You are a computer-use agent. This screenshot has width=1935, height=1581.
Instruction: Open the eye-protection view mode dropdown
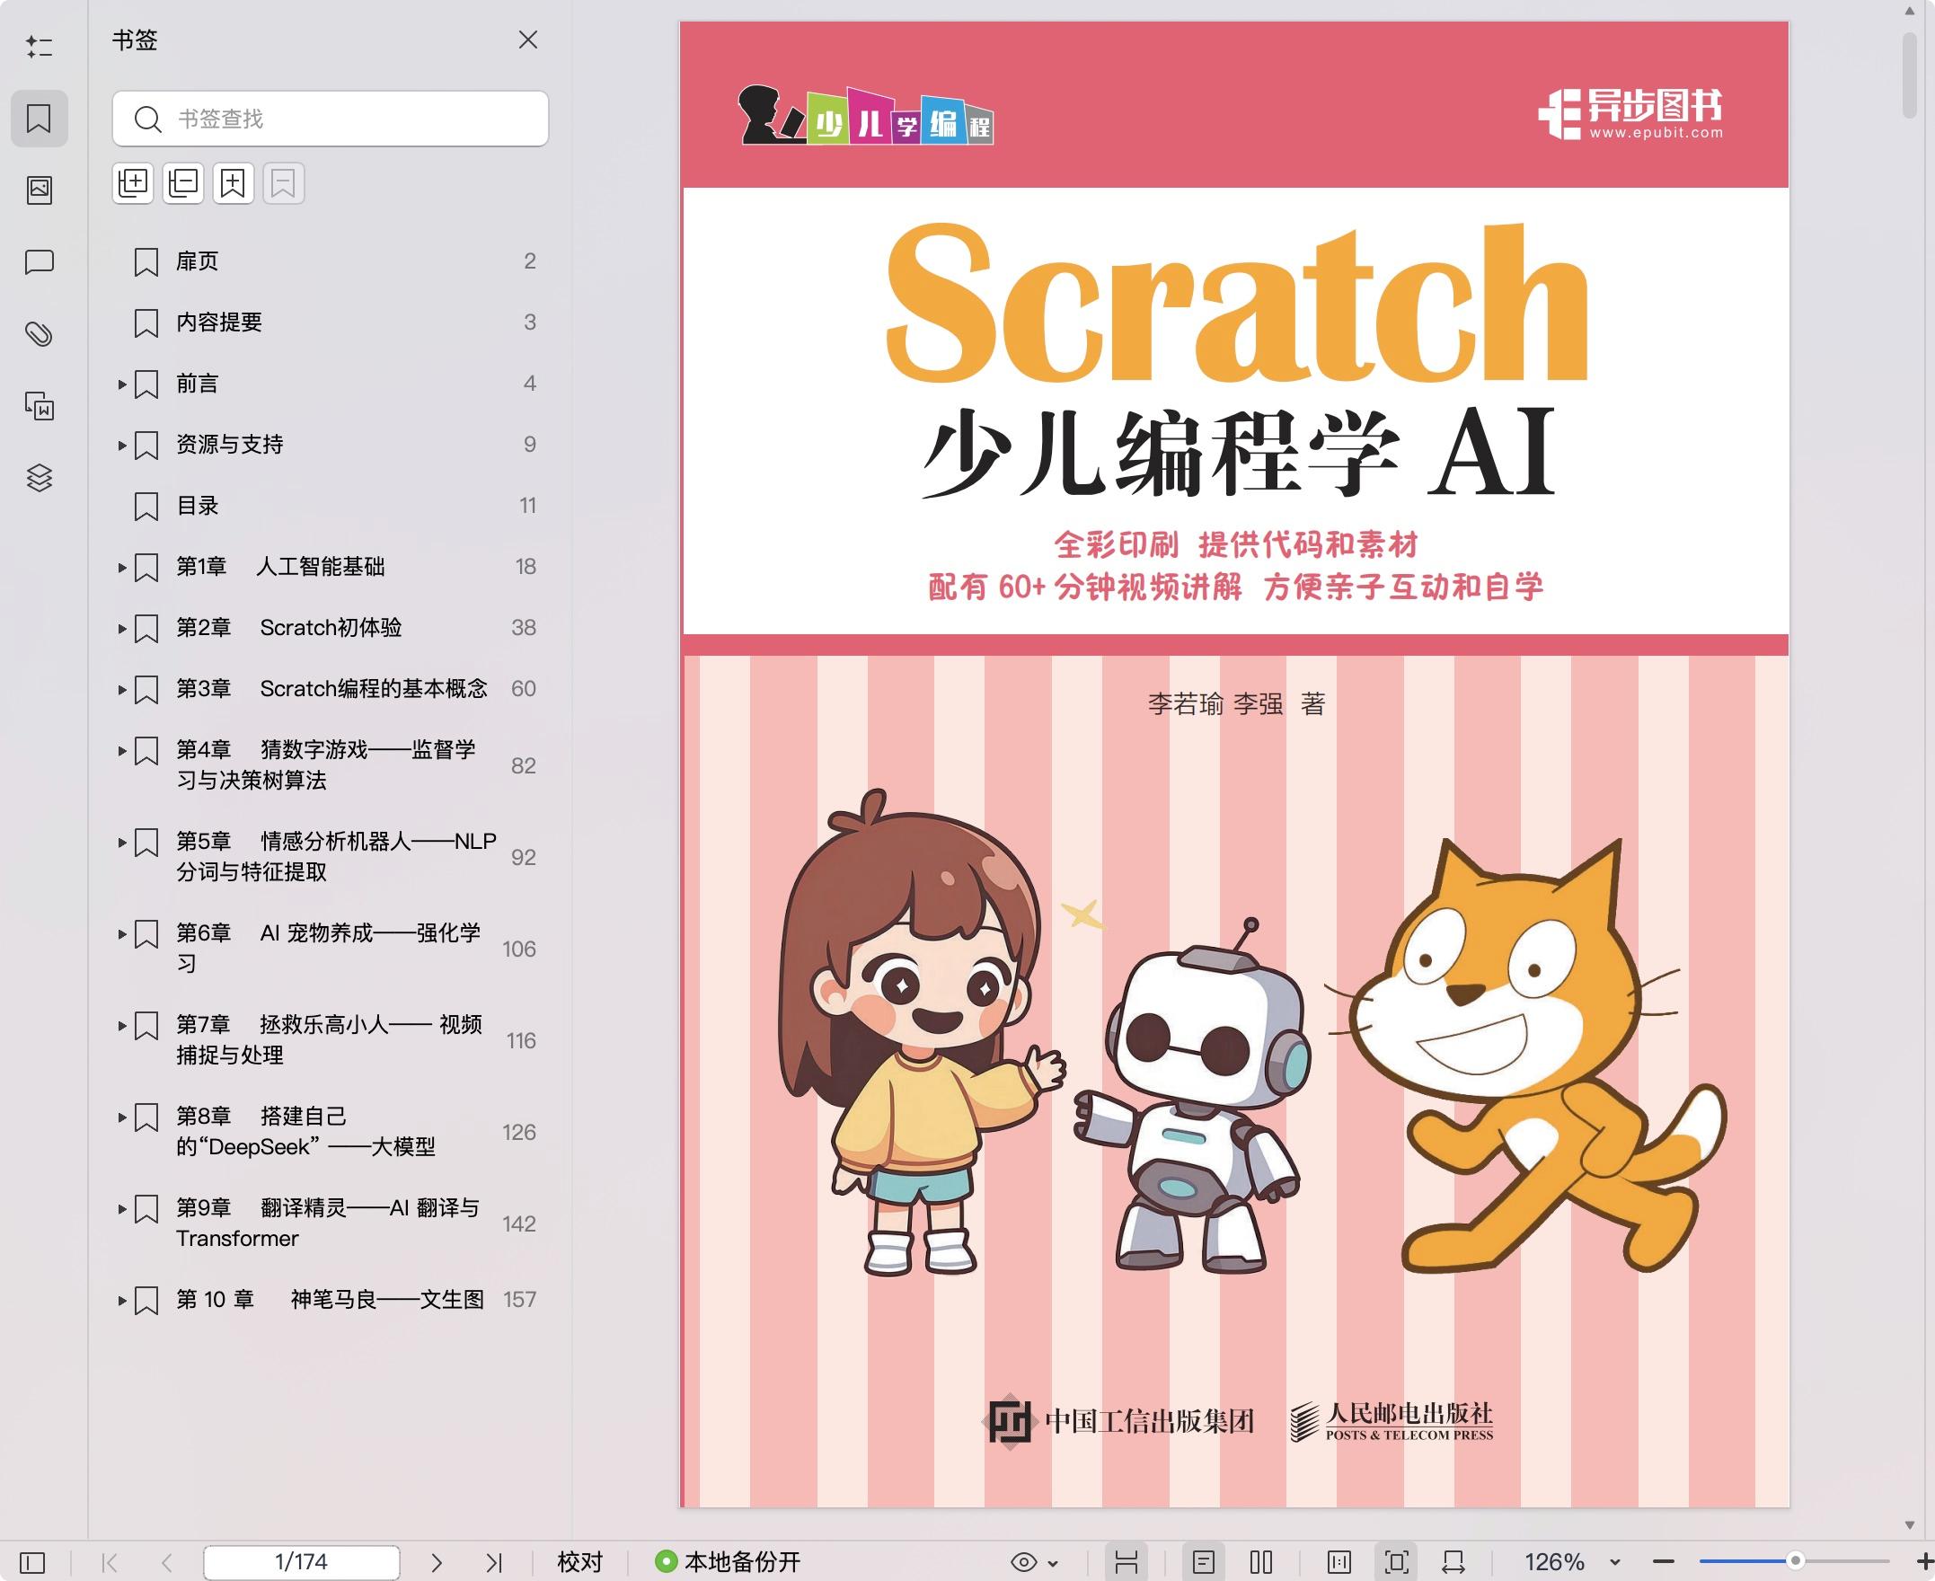click(1035, 1564)
